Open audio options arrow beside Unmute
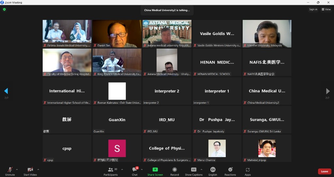This screenshot has height=177, width=334. pos(17,170)
